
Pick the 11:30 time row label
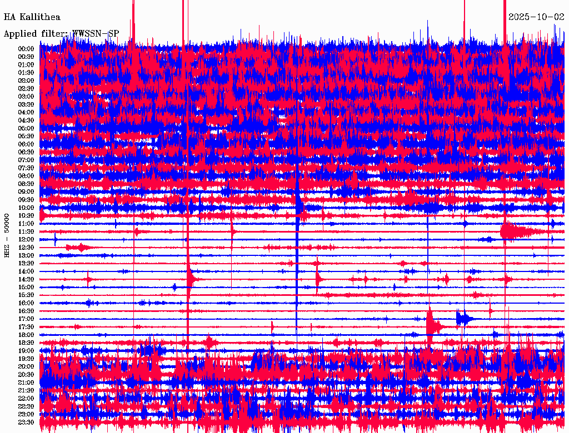click(x=26, y=231)
